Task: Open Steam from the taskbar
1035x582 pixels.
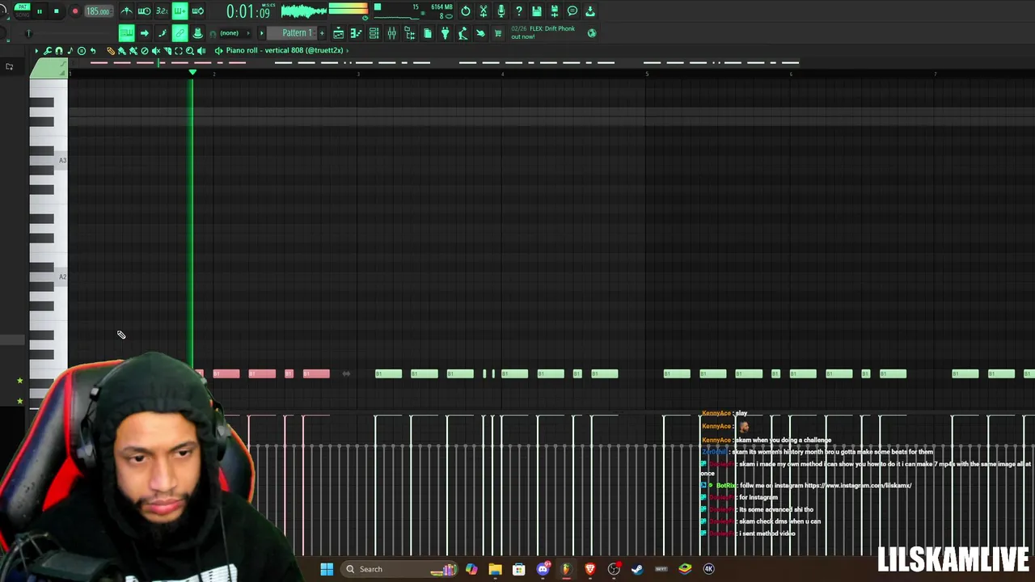Action: point(637,569)
